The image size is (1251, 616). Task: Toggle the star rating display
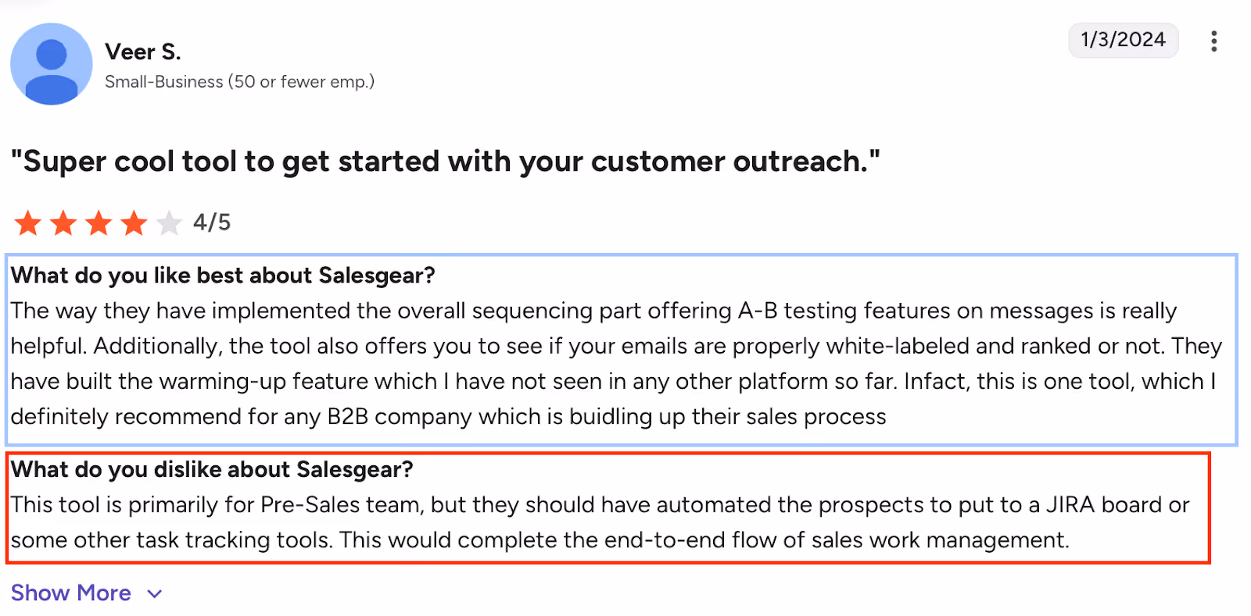tap(98, 223)
